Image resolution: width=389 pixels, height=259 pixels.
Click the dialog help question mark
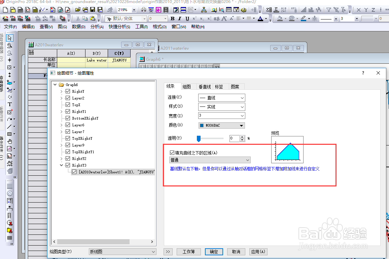[363, 73]
